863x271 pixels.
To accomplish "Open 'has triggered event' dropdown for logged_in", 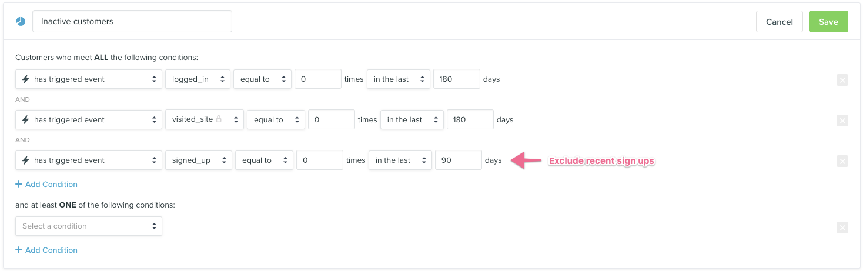I will pos(89,79).
